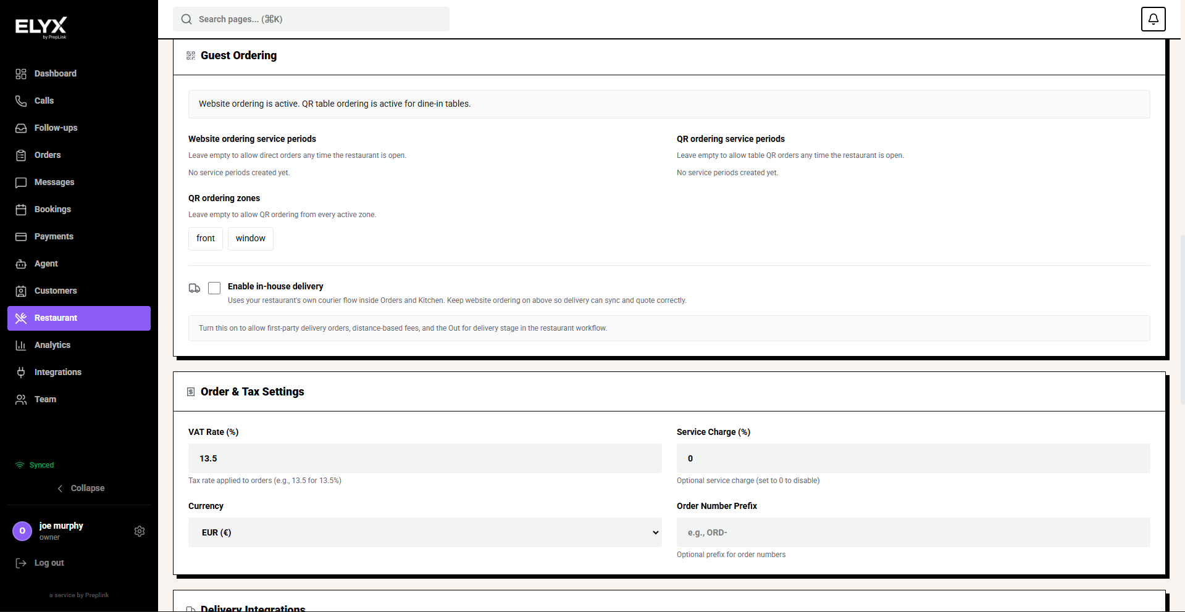Go to Dashboard page

point(79,74)
